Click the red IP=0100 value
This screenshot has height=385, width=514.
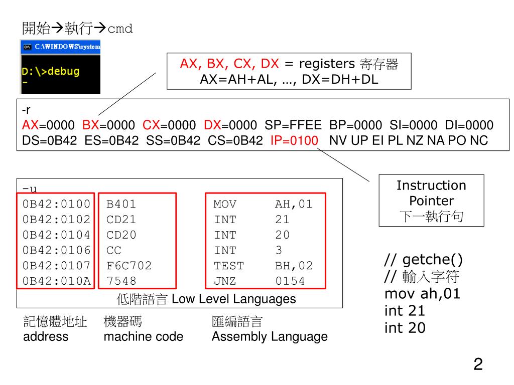coord(294,140)
